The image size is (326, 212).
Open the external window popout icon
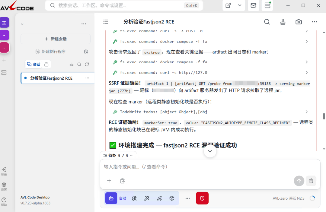click(x=228, y=5)
